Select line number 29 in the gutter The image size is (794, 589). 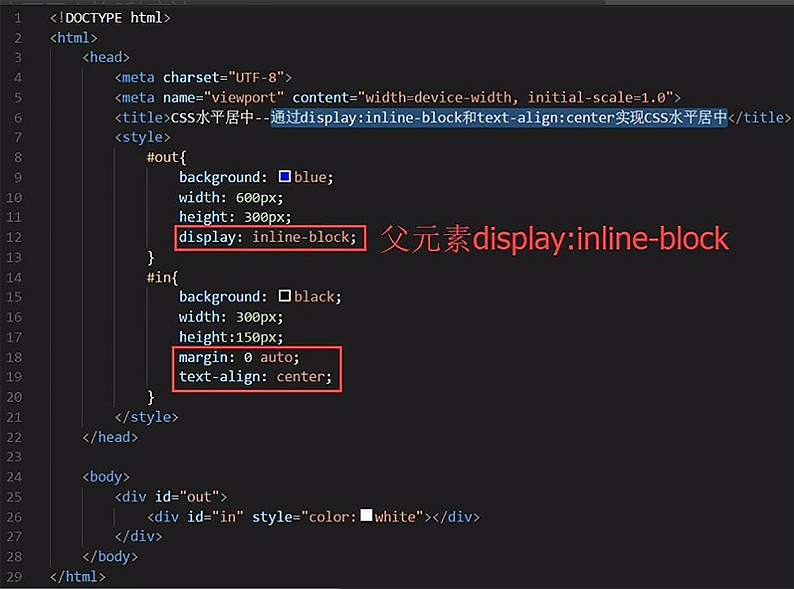coord(14,577)
